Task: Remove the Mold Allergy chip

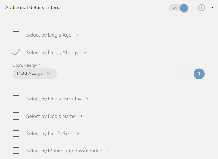Action: point(48,74)
